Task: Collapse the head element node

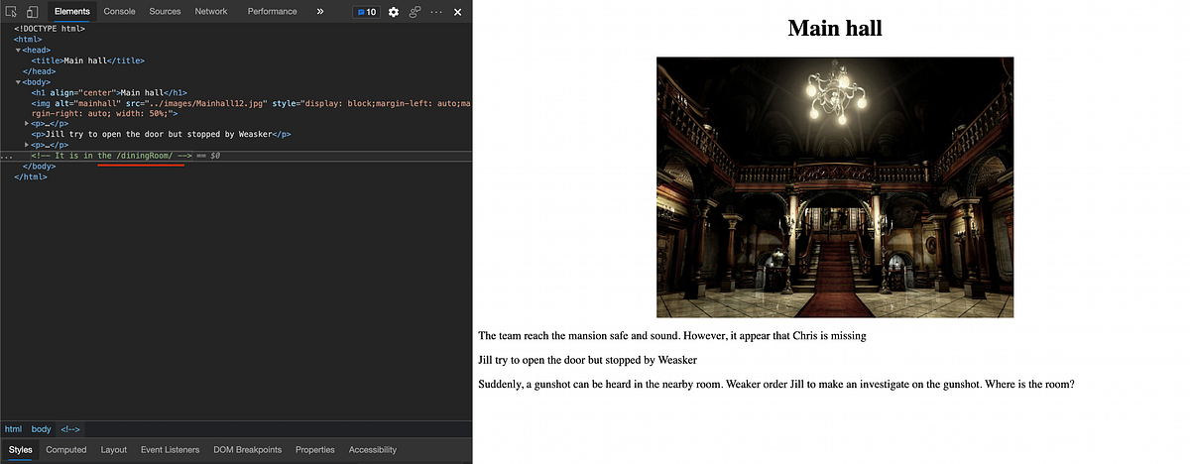Action: pyautogui.click(x=18, y=50)
